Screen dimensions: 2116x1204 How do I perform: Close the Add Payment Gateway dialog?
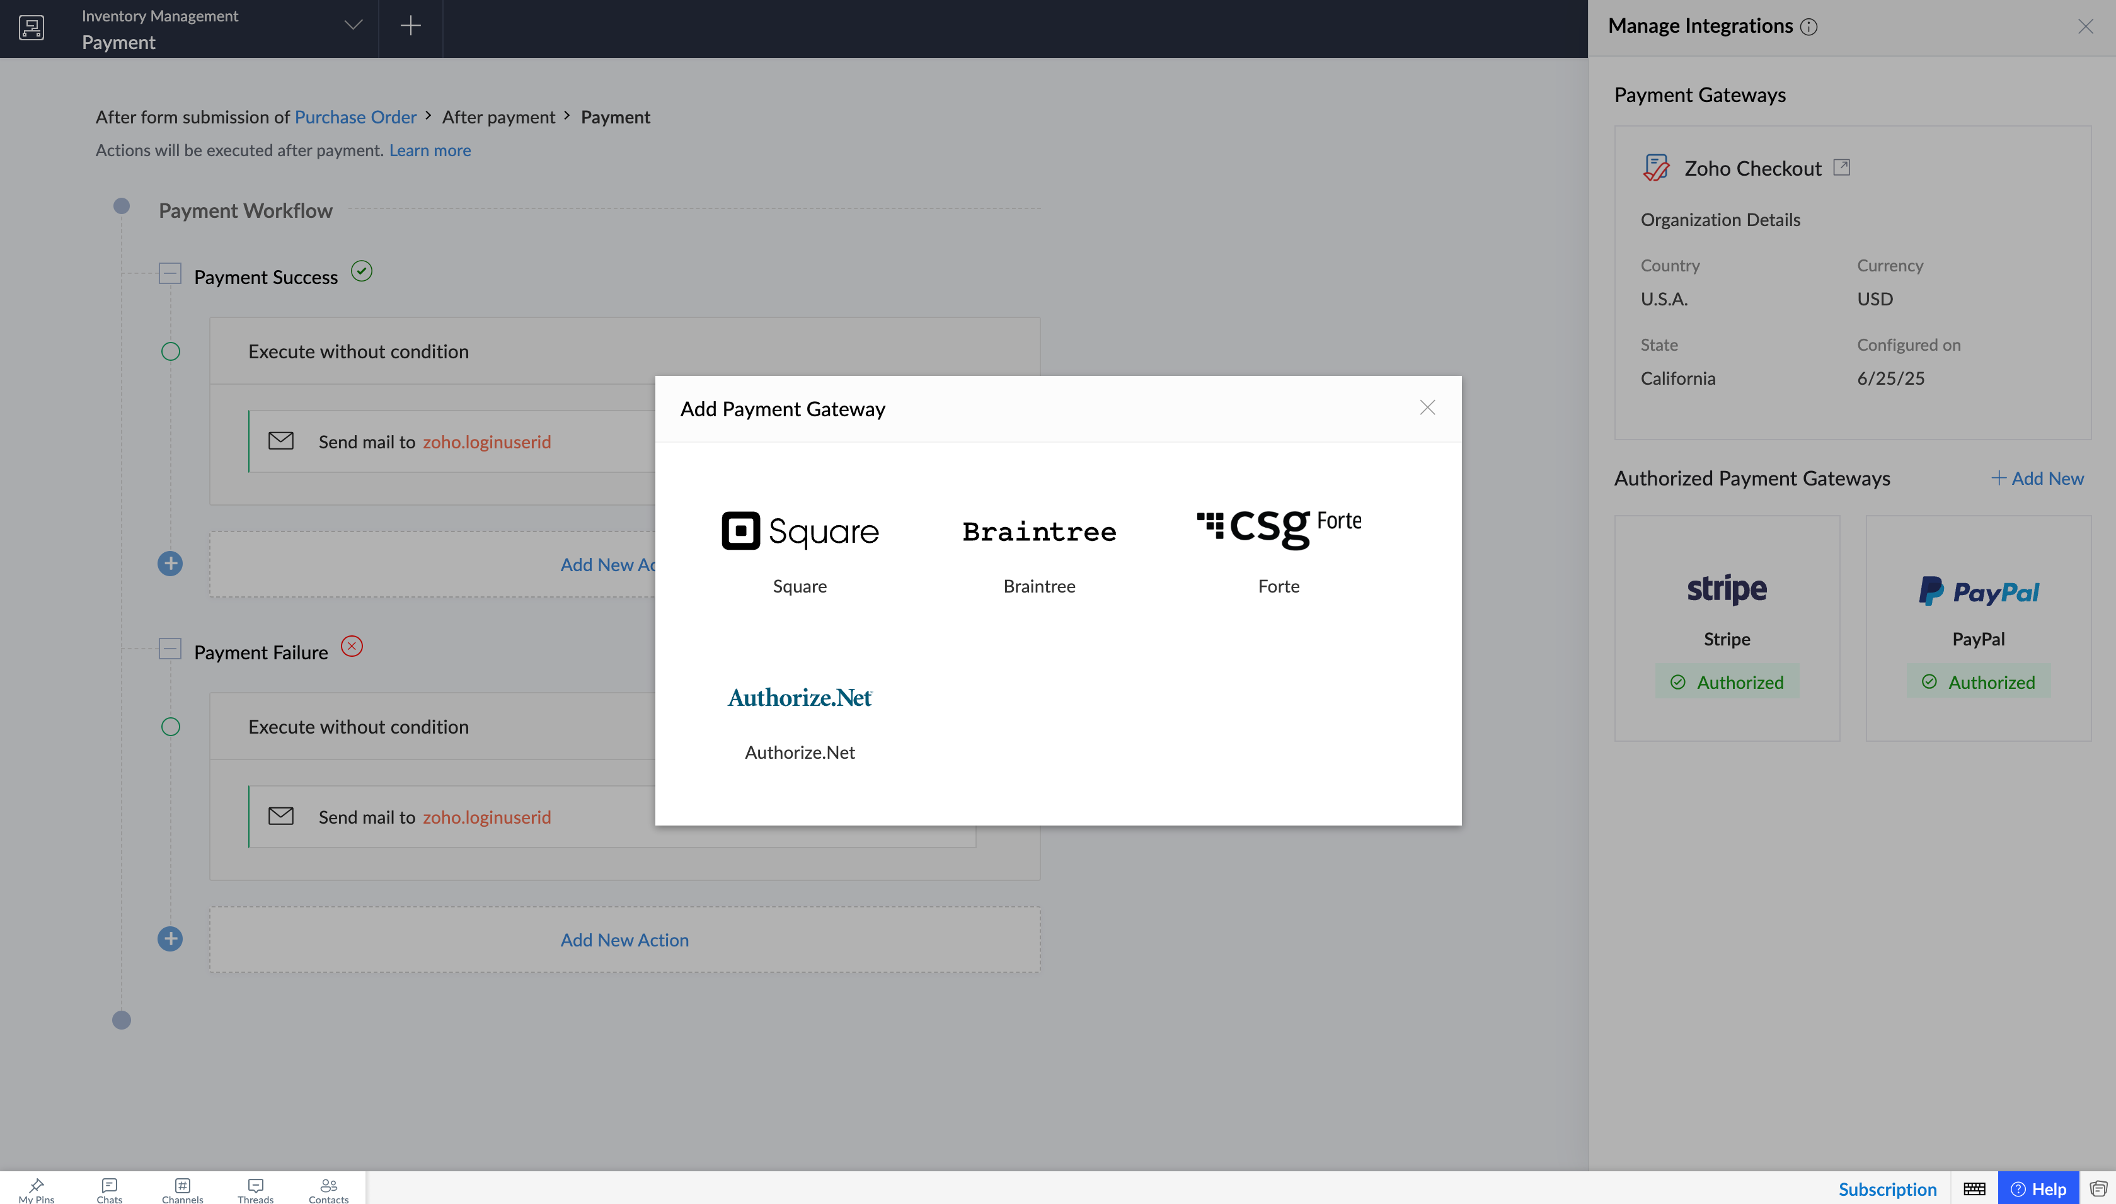click(1427, 407)
